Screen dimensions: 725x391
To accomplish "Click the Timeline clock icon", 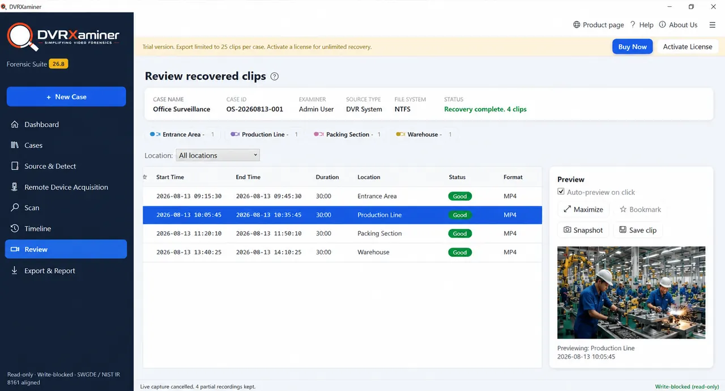I will 15,228.
